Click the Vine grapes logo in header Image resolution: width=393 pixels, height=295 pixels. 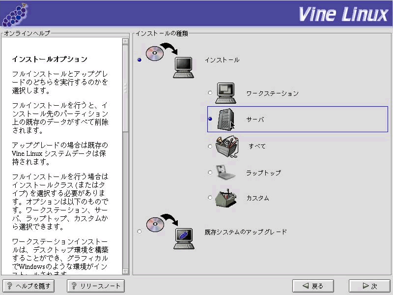[x=15, y=15]
